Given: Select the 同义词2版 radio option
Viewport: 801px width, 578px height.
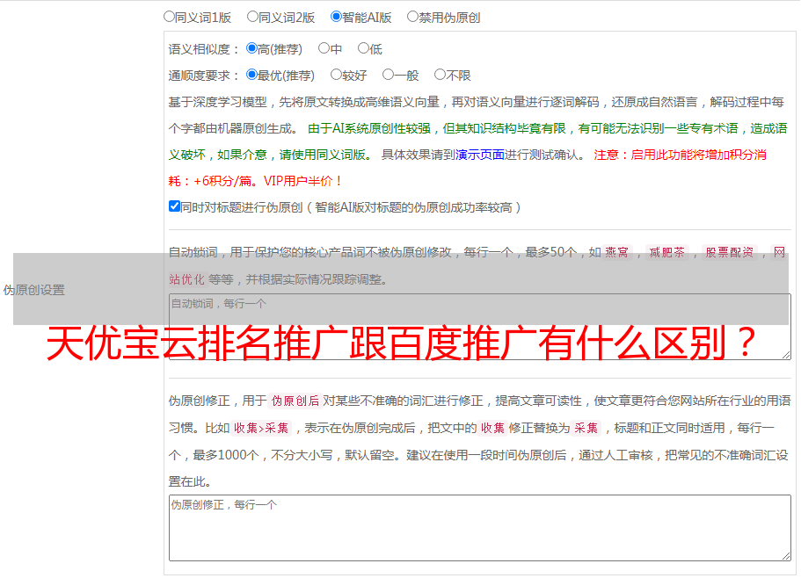Looking at the screenshot, I should pos(252,17).
